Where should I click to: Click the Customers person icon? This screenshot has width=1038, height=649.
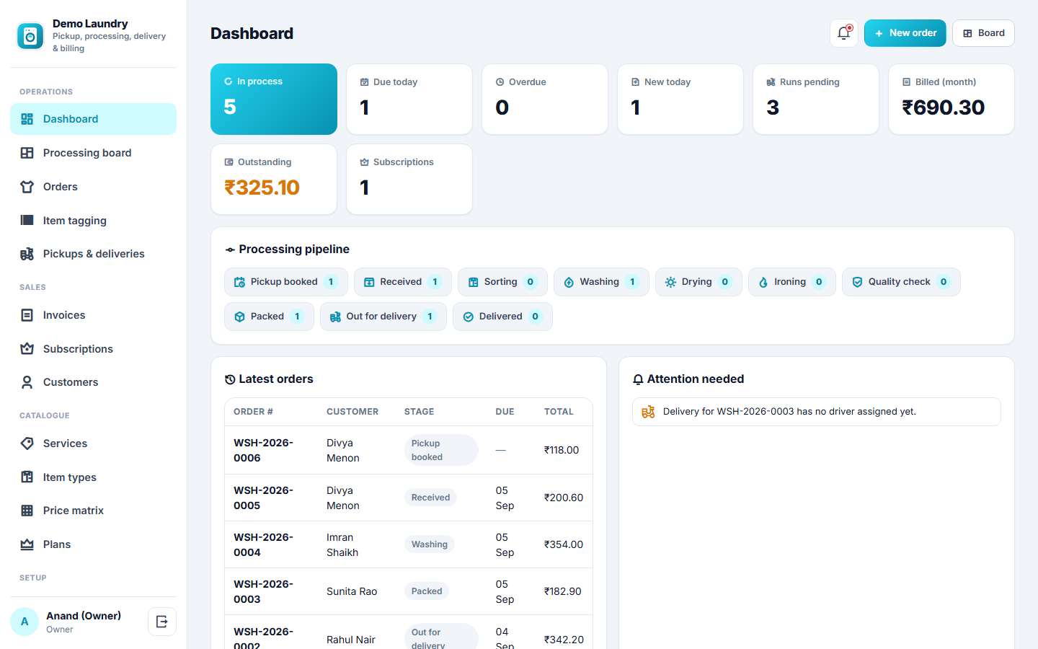[27, 382]
